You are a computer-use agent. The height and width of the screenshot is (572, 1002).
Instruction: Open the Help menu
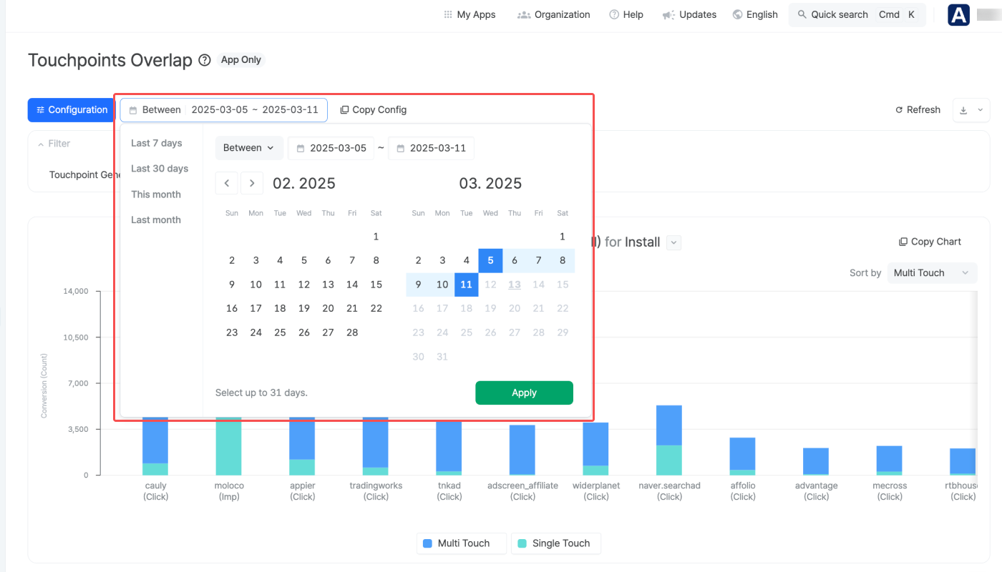[x=626, y=14]
